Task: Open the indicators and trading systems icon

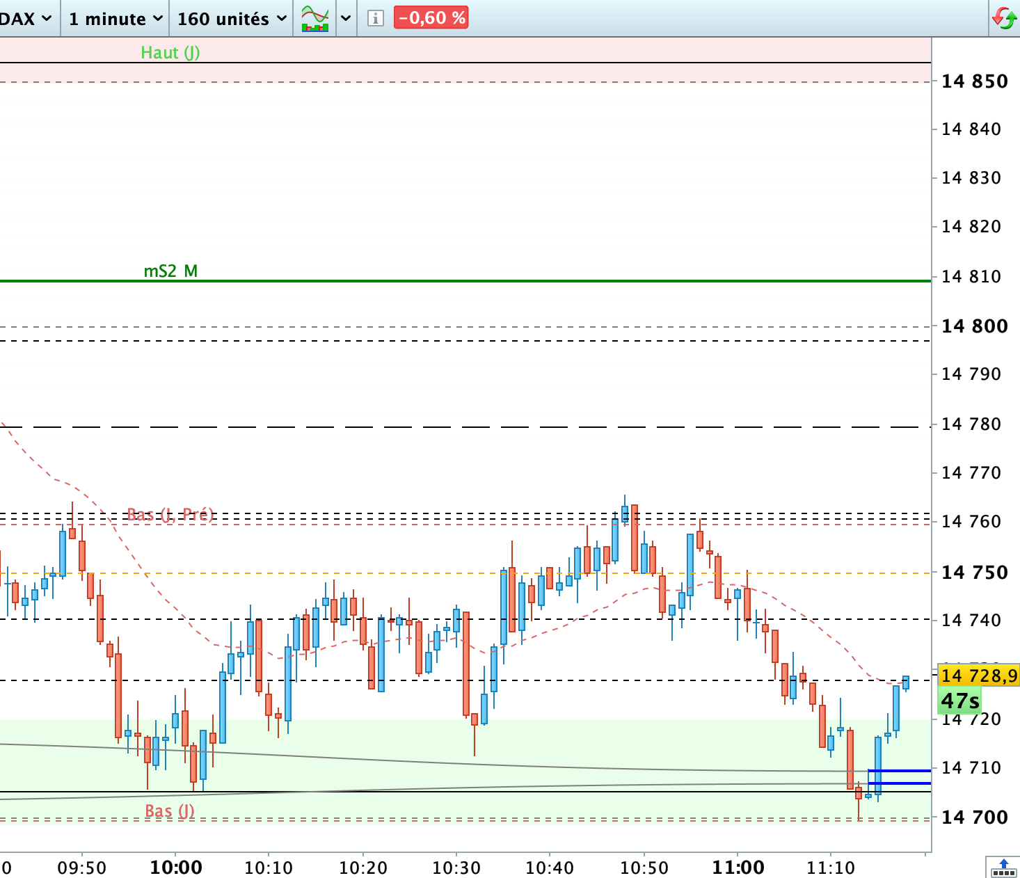Action: (314, 18)
